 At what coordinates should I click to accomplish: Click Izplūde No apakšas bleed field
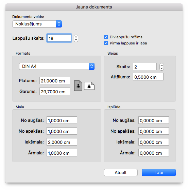pos(154,131)
